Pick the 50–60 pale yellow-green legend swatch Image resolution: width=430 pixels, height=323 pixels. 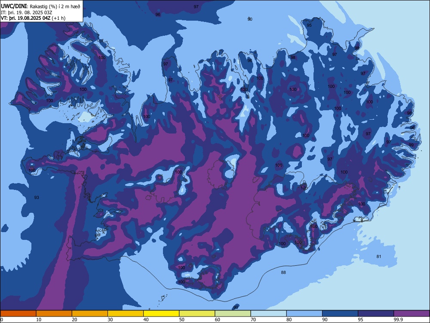(197, 314)
